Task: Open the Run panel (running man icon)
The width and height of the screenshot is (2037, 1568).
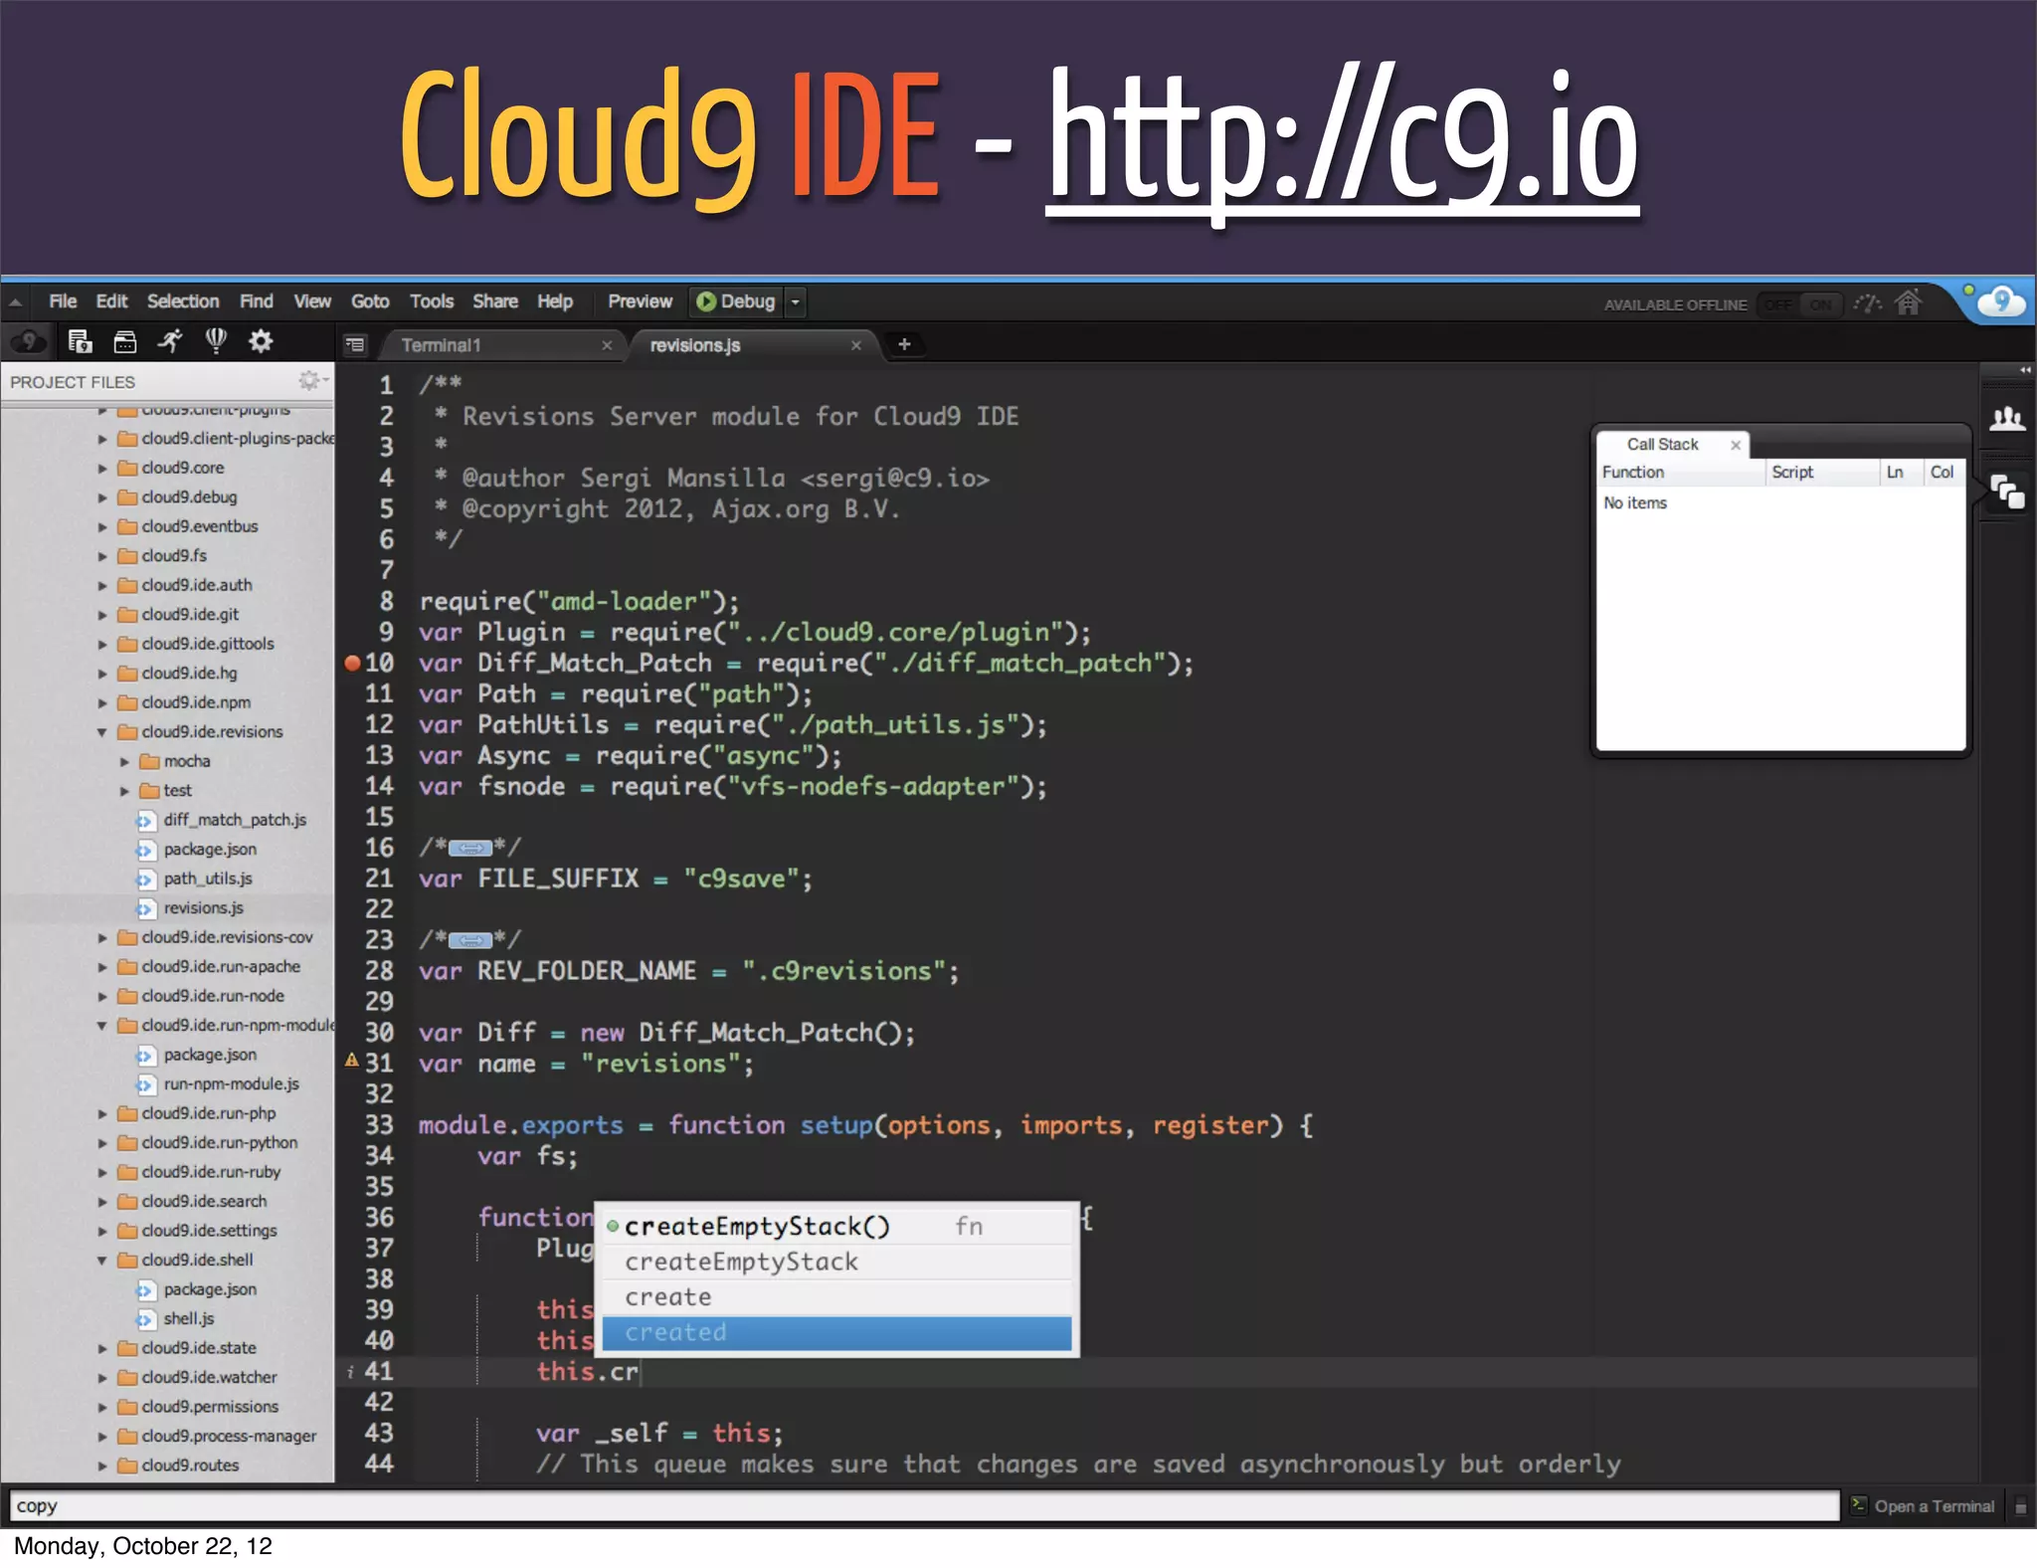Action: coord(170,342)
